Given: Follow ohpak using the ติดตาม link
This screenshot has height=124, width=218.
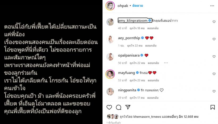Looking at the screenshot, I should click(x=138, y=6).
